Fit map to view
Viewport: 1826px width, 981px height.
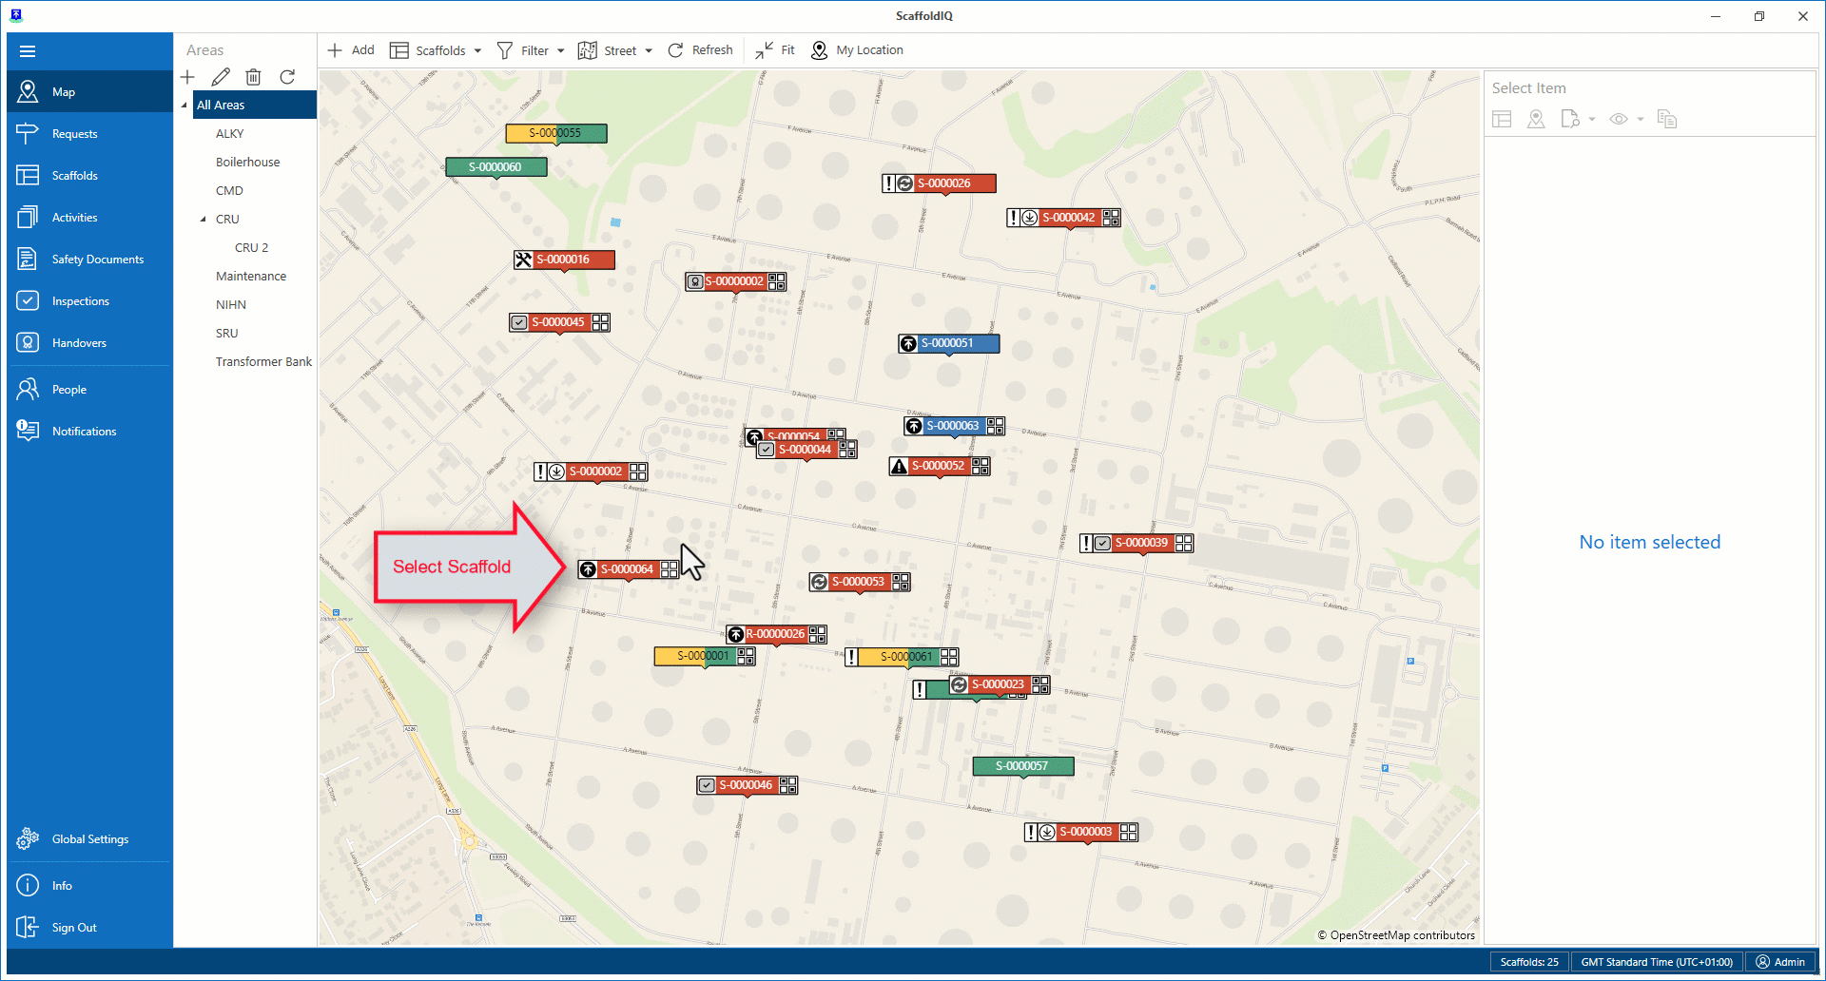(x=775, y=50)
